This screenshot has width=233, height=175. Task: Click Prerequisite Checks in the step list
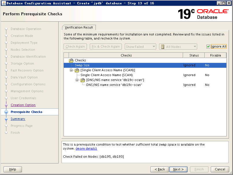click(27, 112)
